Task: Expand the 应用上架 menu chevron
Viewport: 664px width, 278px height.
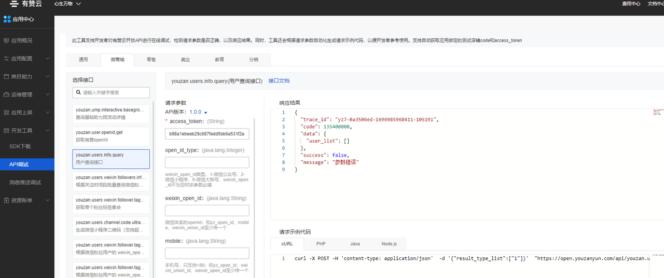Action: tap(48, 113)
